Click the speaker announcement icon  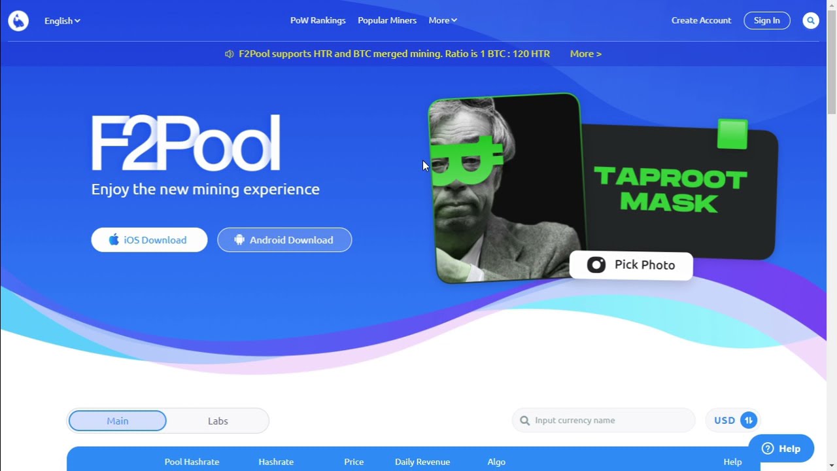[x=229, y=54]
